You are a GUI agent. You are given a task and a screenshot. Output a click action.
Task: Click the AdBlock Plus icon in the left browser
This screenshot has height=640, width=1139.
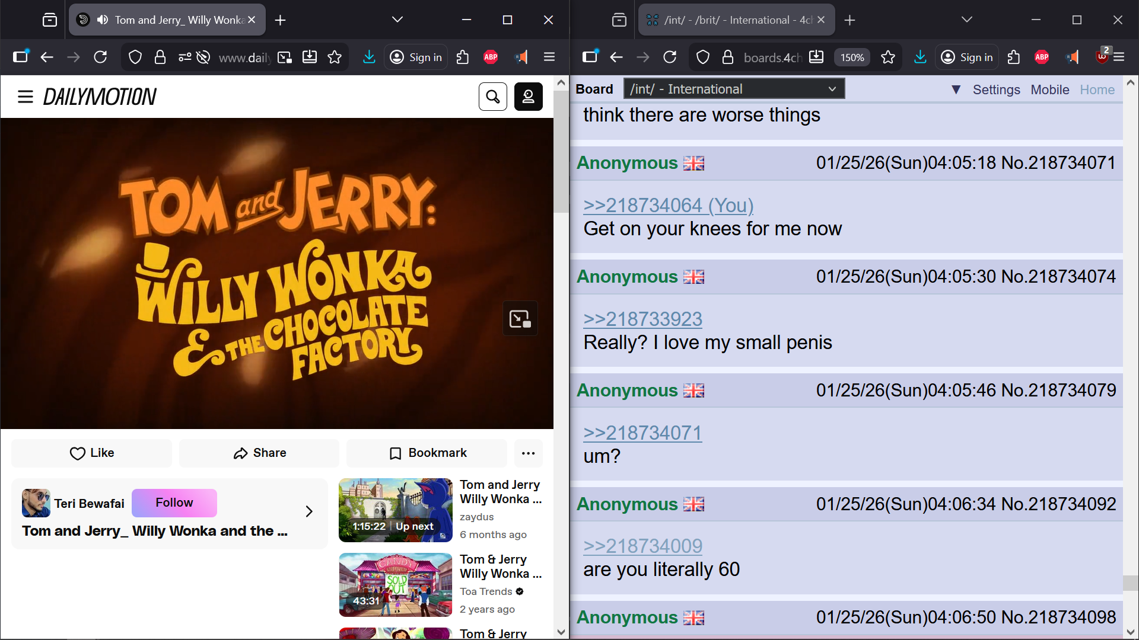pos(491,57)
